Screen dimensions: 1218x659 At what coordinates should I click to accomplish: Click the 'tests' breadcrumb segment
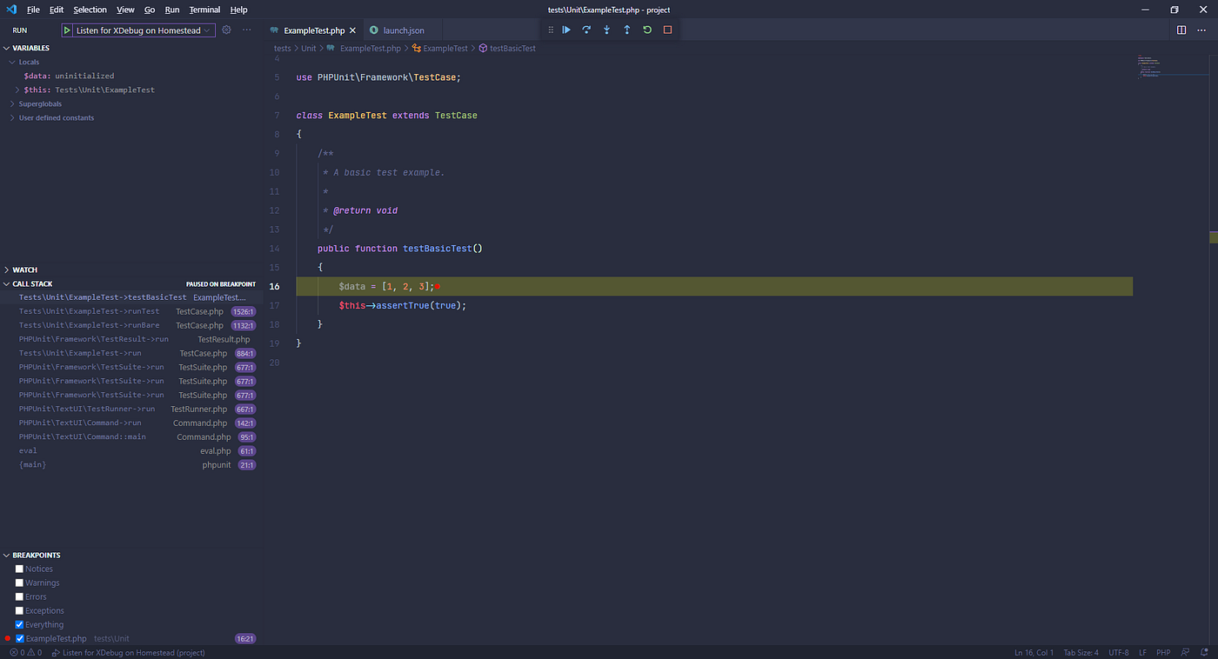[282, 49]
